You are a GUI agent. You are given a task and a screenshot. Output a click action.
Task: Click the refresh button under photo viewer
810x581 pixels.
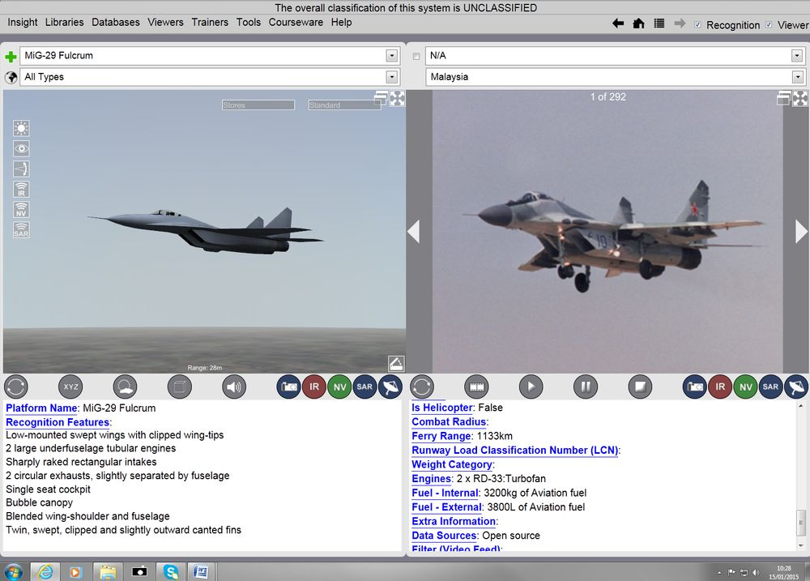[x=422, y=387]
